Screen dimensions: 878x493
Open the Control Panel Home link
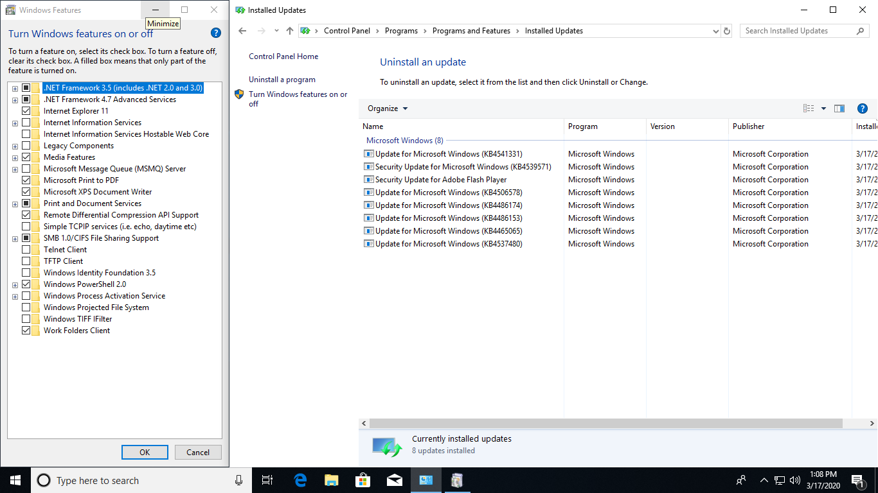pyautogui.click(x=283, y=56)
